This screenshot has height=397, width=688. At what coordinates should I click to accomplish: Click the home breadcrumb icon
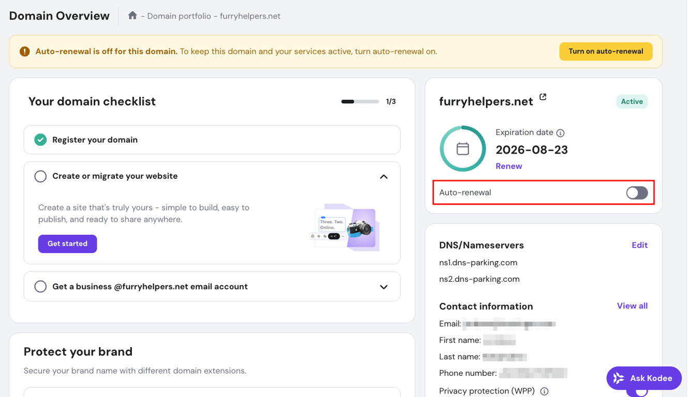[133, 16]
